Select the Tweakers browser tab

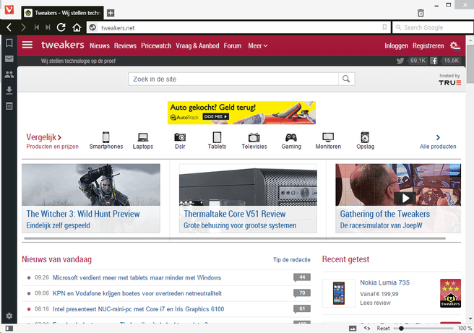point(63,13)
